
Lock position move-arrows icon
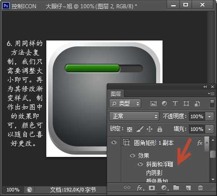pos(149,129)
